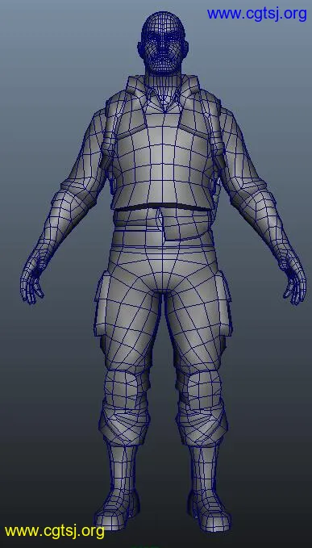Click the yellow www.cgtsj.org watermark link
Screen dimensions: 312x548
click(55, 531)
